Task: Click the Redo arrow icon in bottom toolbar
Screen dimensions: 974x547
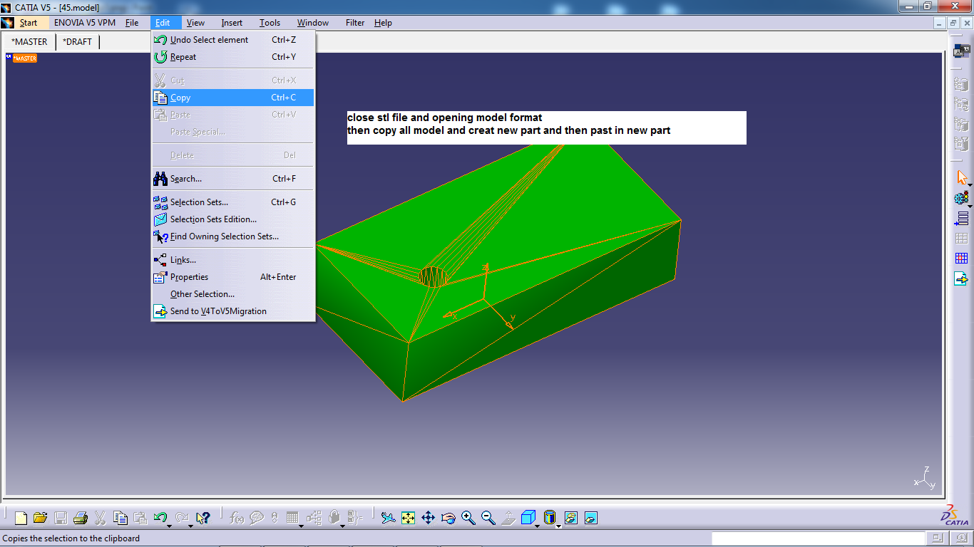Action: (x=182, y=518)
